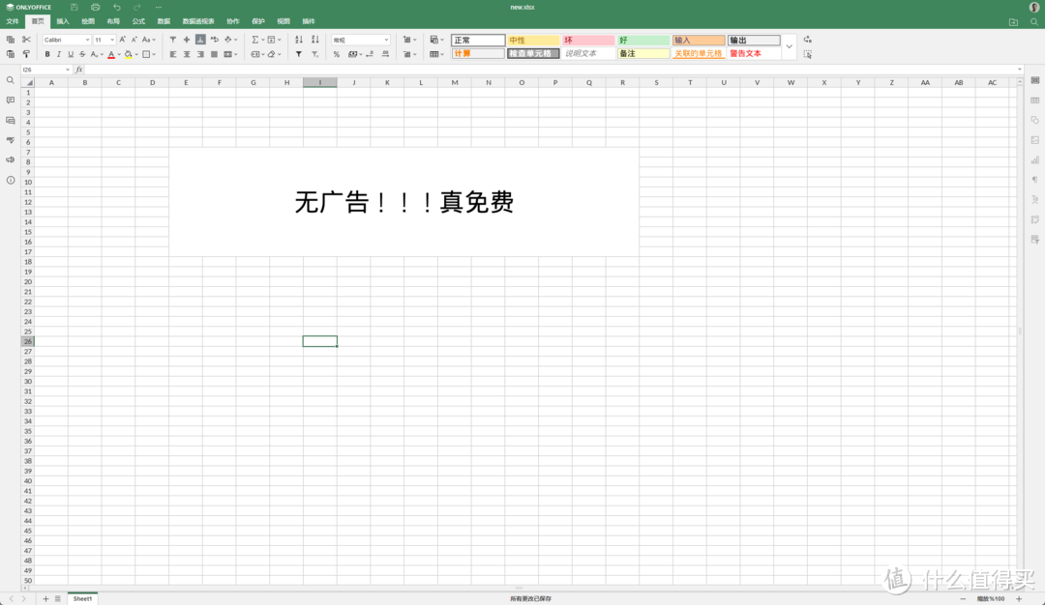
Task: Switch to the 公式 tab
Action: click(138, 20)
